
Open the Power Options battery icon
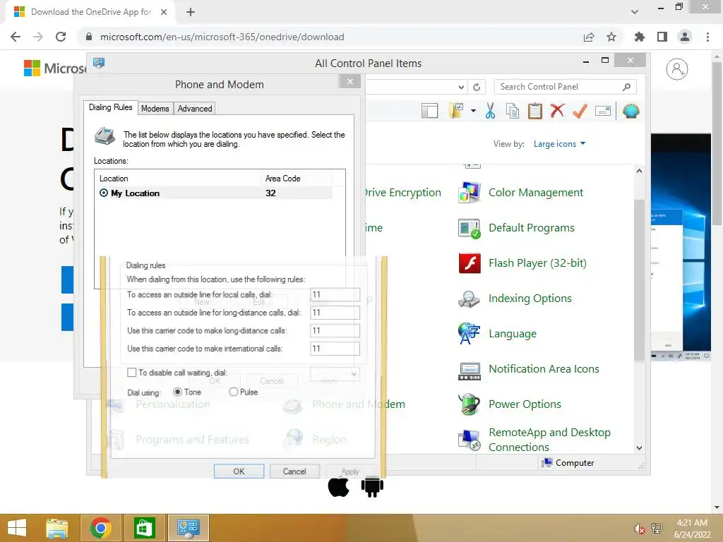470,404
